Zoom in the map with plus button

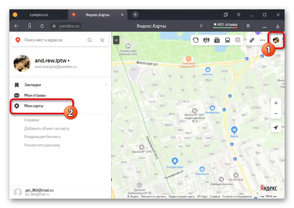pyautogui.click(x=276, y=103)
